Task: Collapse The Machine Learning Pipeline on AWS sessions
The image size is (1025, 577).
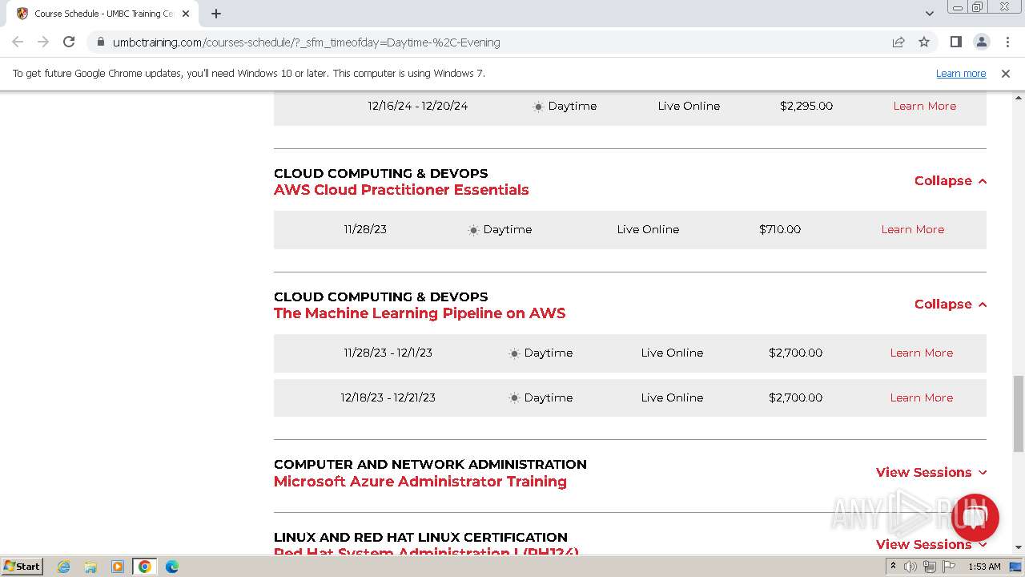Action: click(951, 305)
